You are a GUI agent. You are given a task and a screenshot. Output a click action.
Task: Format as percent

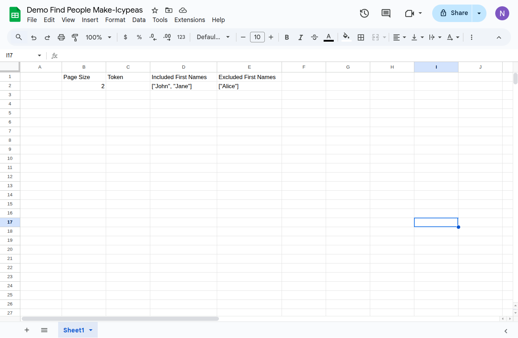tap(139, 37)
